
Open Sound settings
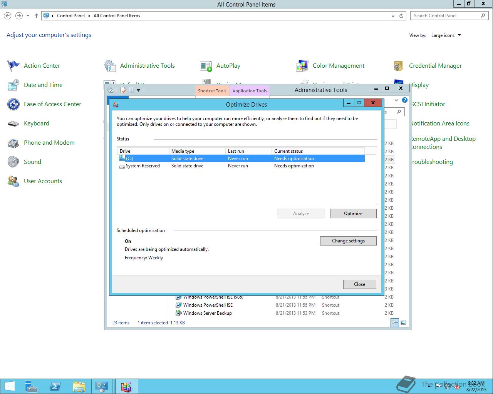pyautogui.click(x=24, y=162)
